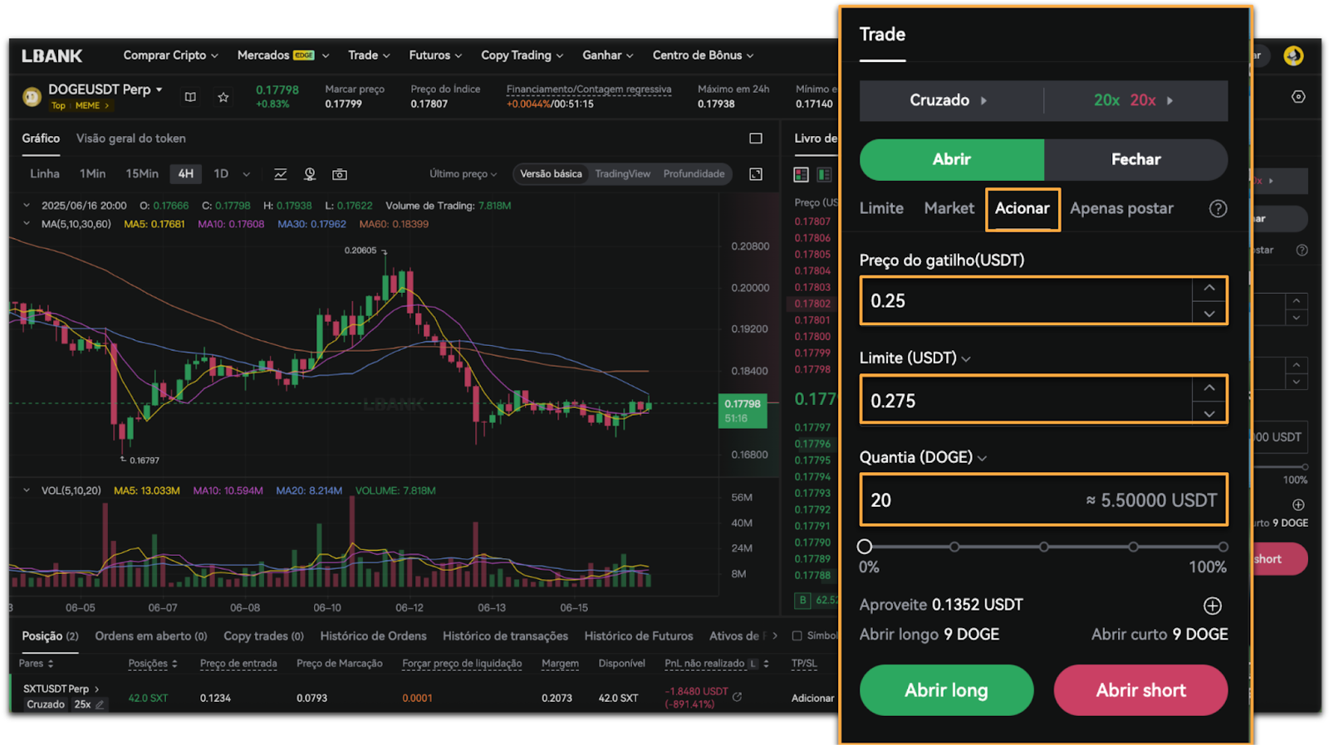Open the Último preço dropdown

tap(463, 174)
